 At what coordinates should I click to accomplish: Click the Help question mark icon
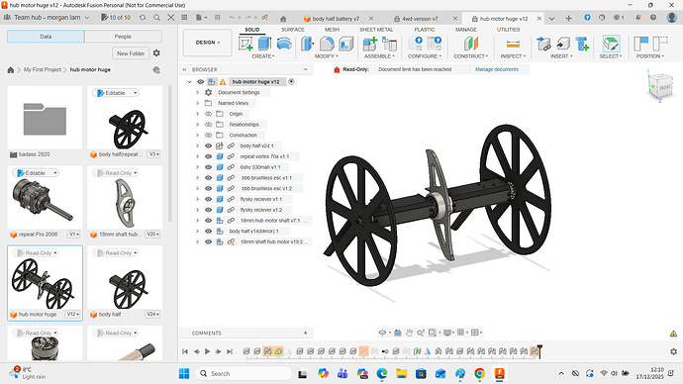pos(653,18)
